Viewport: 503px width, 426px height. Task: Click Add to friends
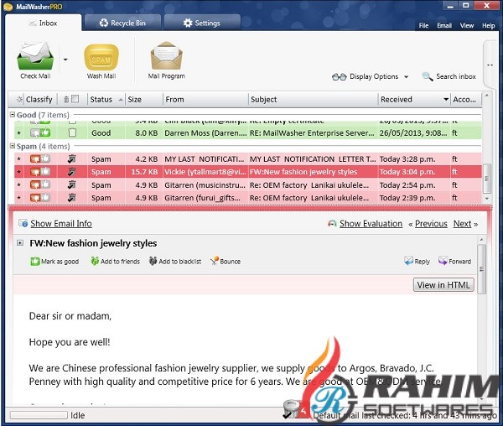point(116,262)
